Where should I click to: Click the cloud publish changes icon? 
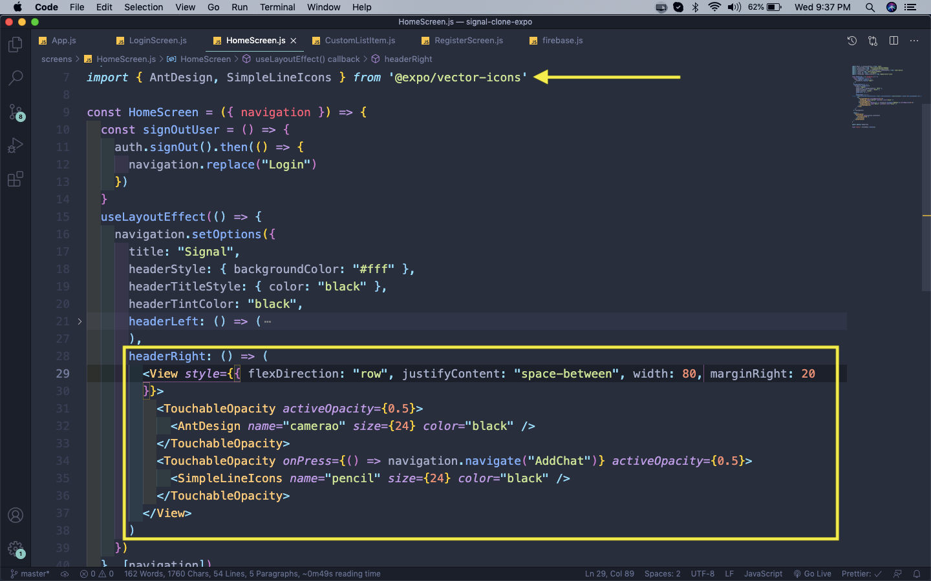point(65,574)
